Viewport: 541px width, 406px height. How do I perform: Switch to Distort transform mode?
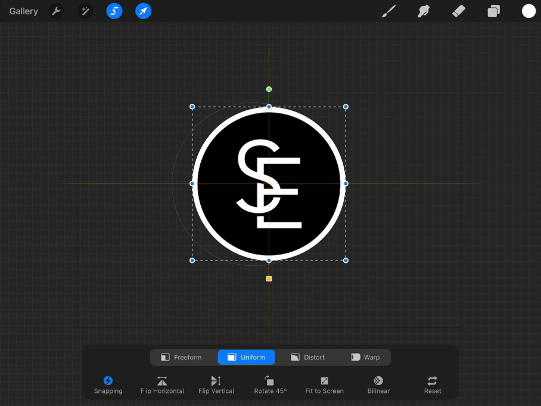pos(308,357)
